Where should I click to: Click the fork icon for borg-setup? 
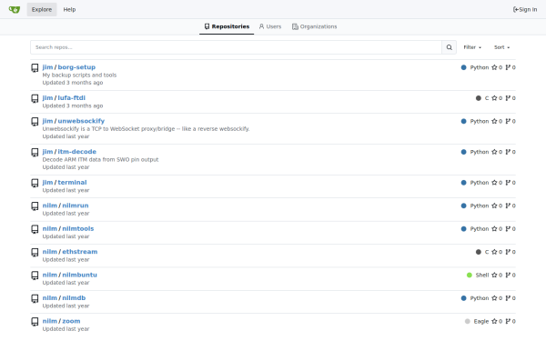pos(508,67)
